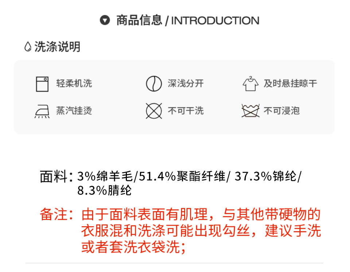Click the 及时悬挂晾干 label
Viewport: 350px width, 272px height.
pos(290,84)
